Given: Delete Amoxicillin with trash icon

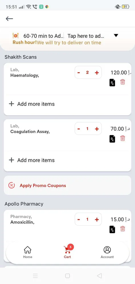Looking at the screenshot, I should (123, 229).
